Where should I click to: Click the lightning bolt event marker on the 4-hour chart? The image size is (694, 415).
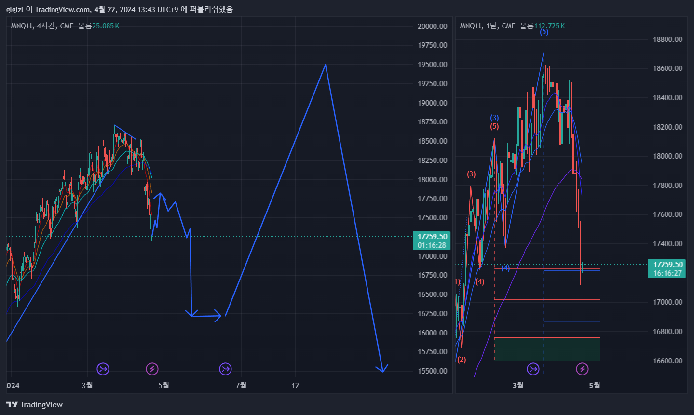click(x=152, y=369)
